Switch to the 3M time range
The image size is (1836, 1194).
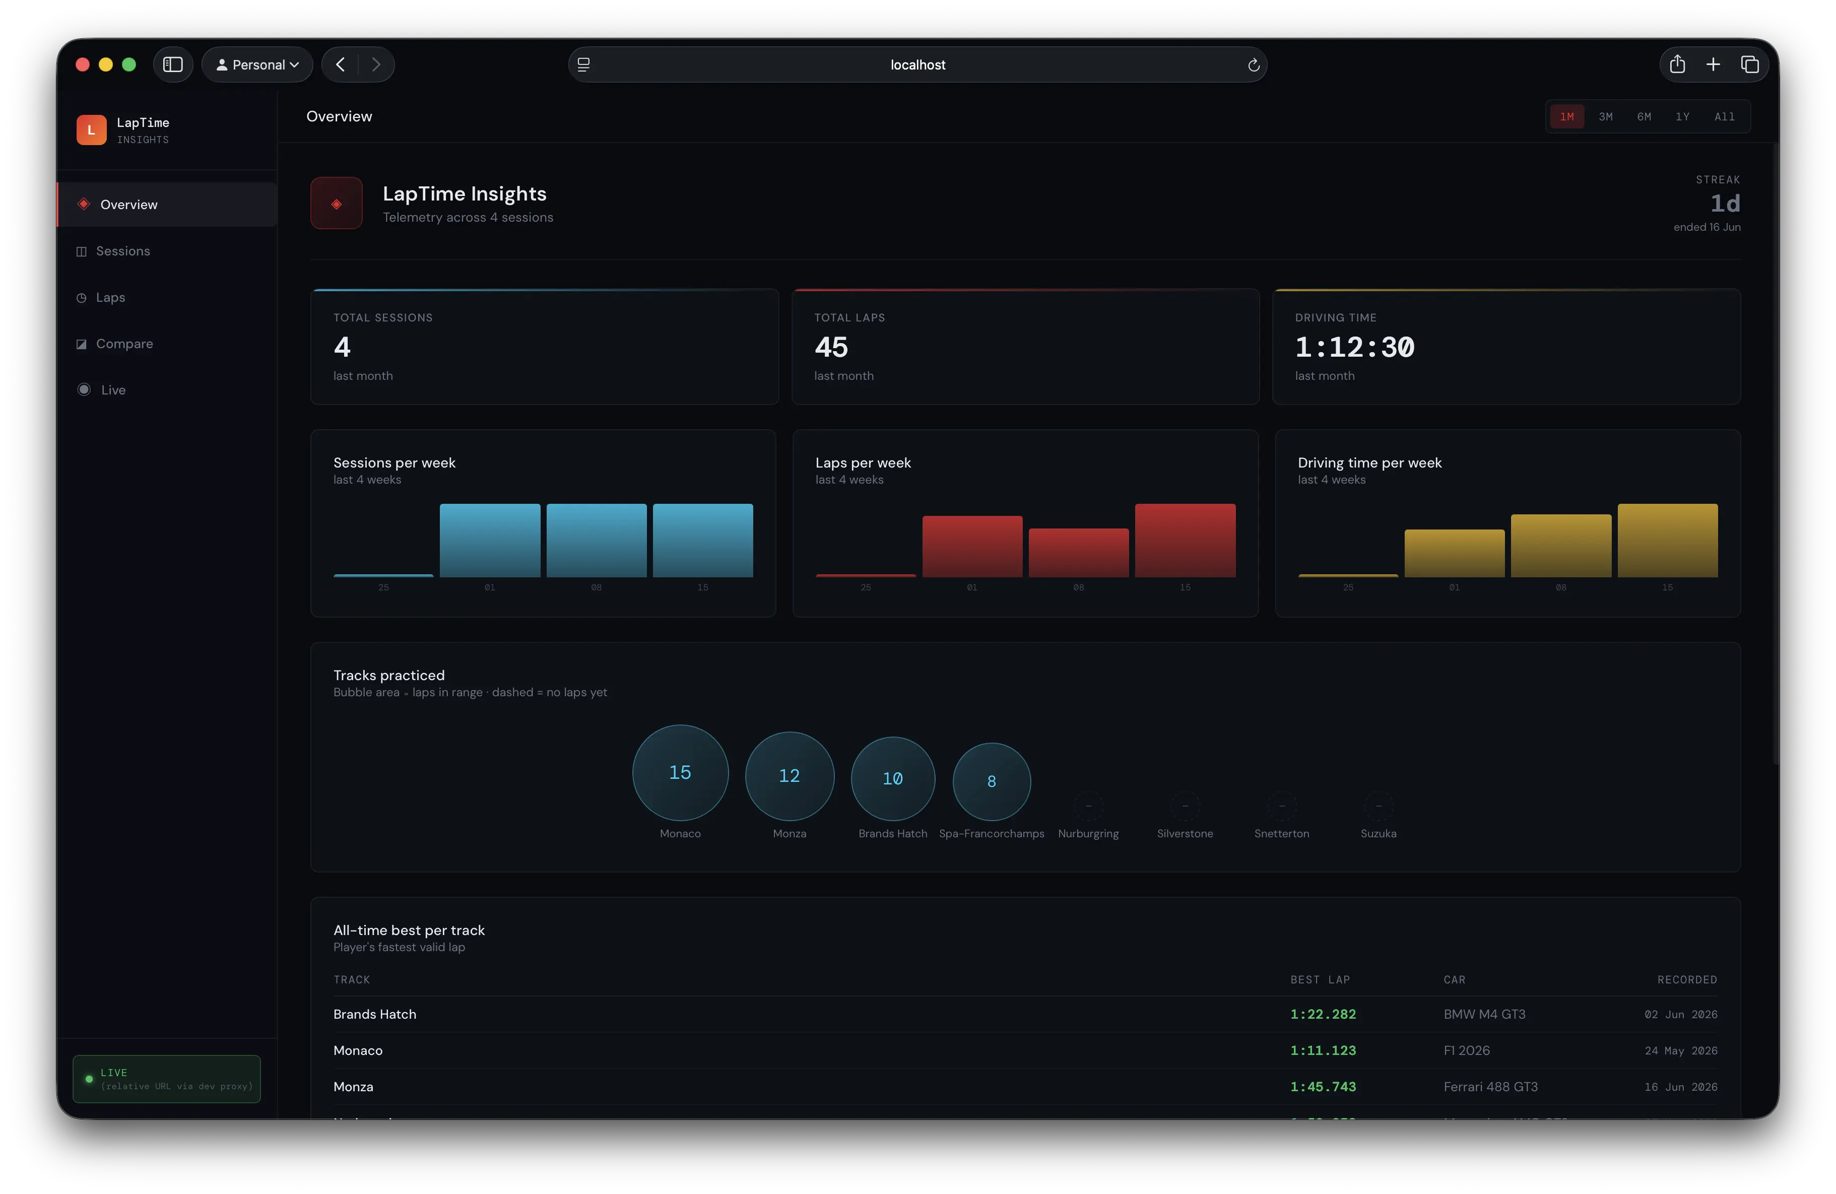pos(1605,116)
